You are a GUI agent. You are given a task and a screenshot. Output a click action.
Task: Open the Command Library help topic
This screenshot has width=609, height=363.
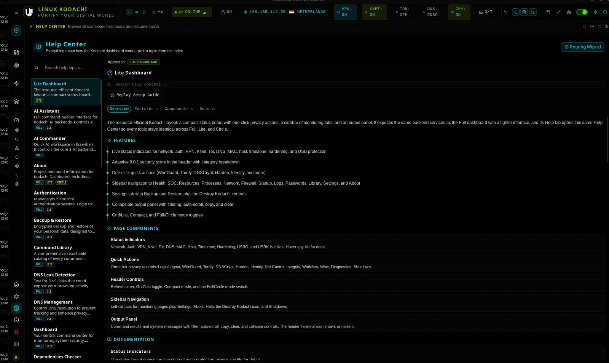point(65,256)
